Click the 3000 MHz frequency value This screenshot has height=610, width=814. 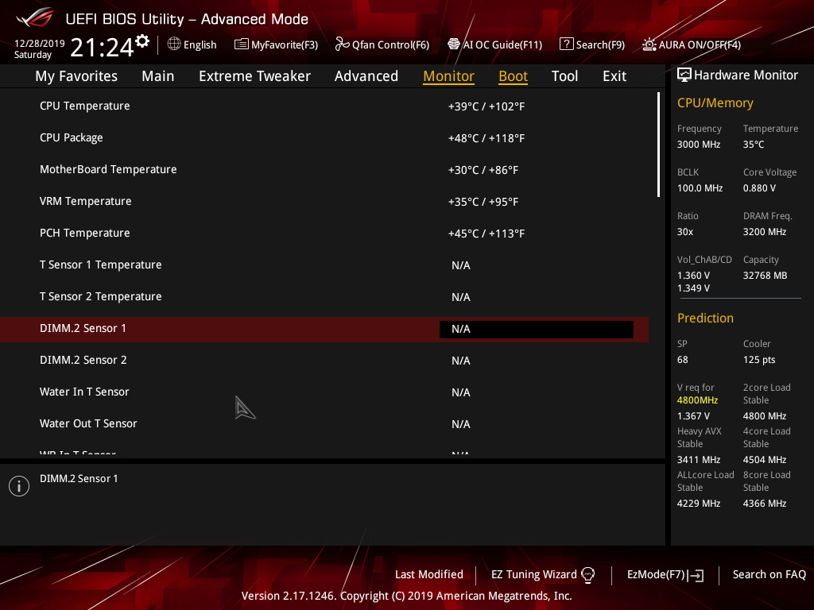click(698, 145)
